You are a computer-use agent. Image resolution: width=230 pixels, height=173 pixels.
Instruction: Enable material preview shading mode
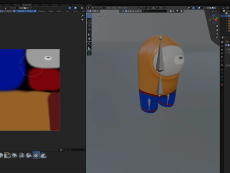(213, 8)
